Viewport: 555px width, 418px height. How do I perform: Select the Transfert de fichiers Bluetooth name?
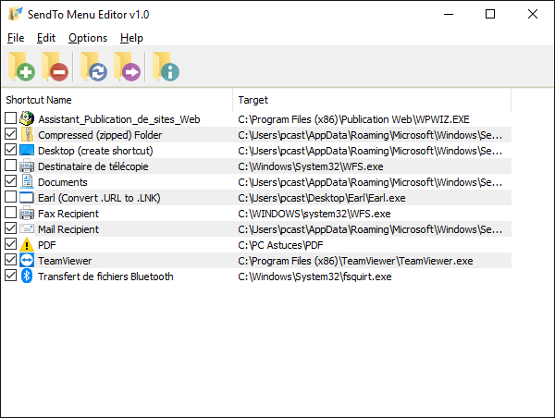105,277
